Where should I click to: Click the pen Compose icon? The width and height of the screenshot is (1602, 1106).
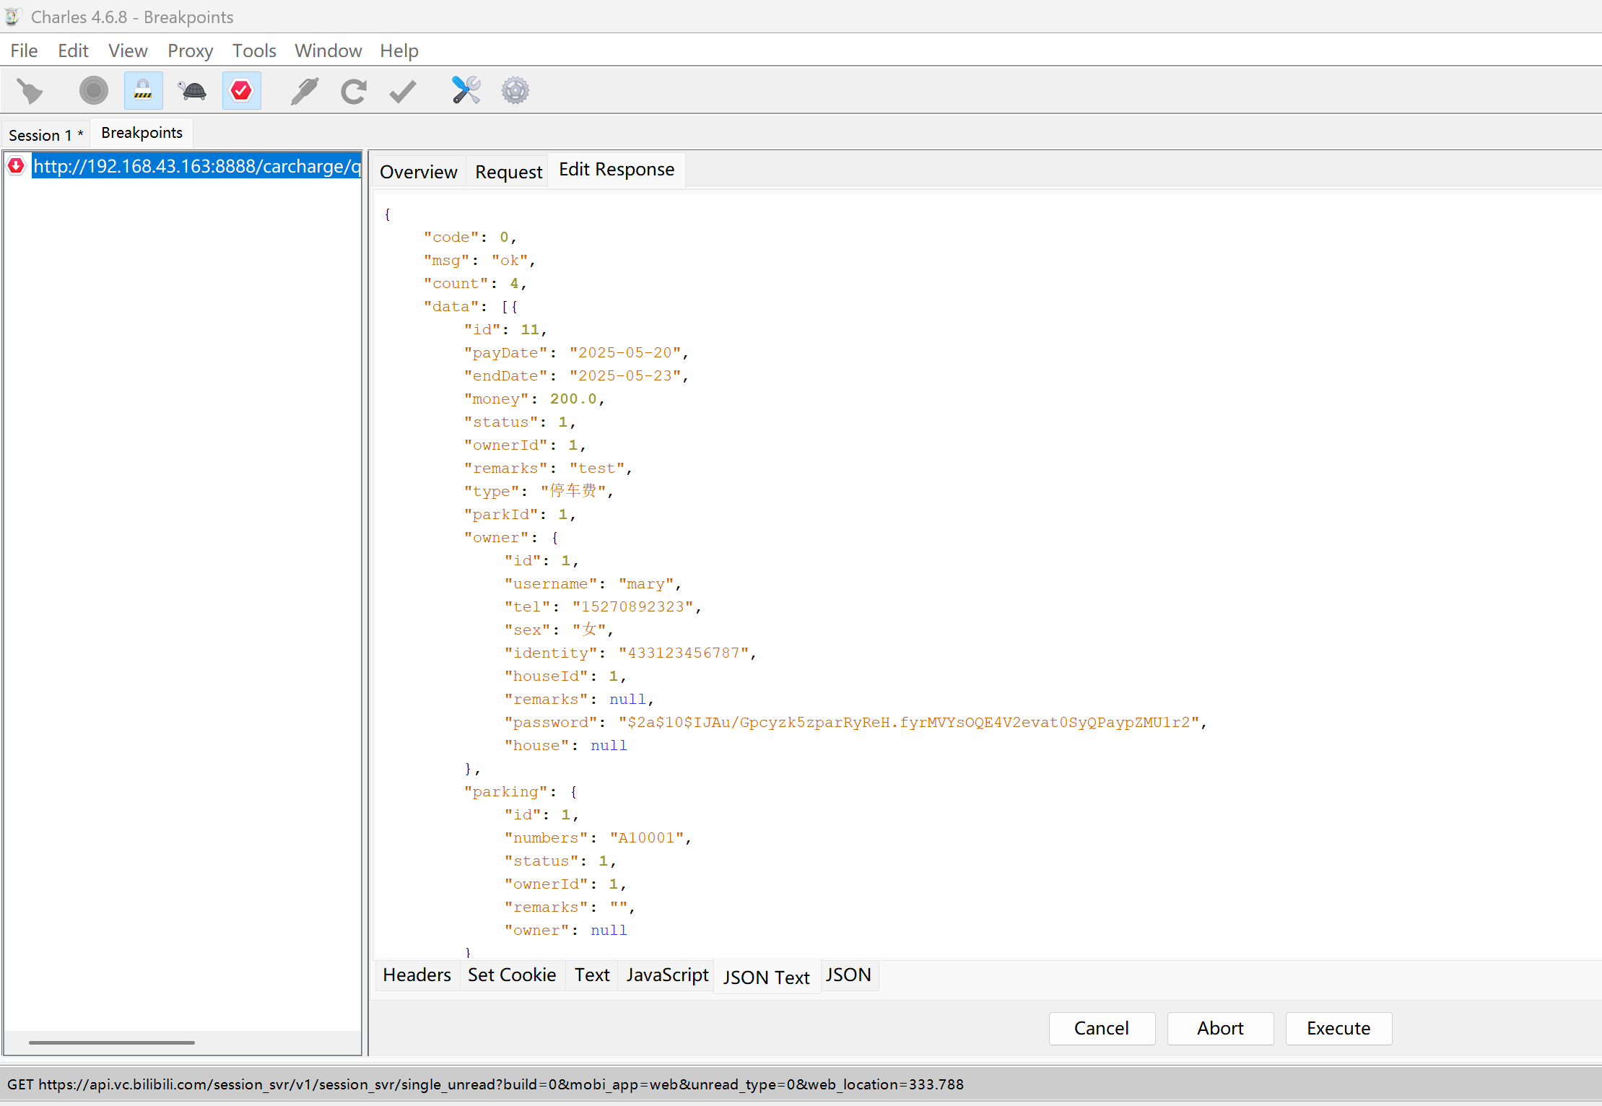point(305,91)
